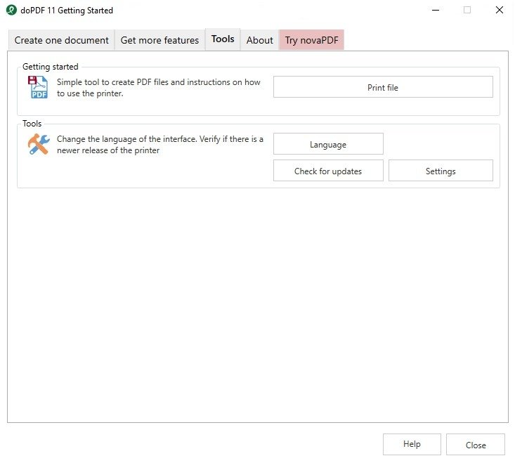Select the Tools tab

223,39
